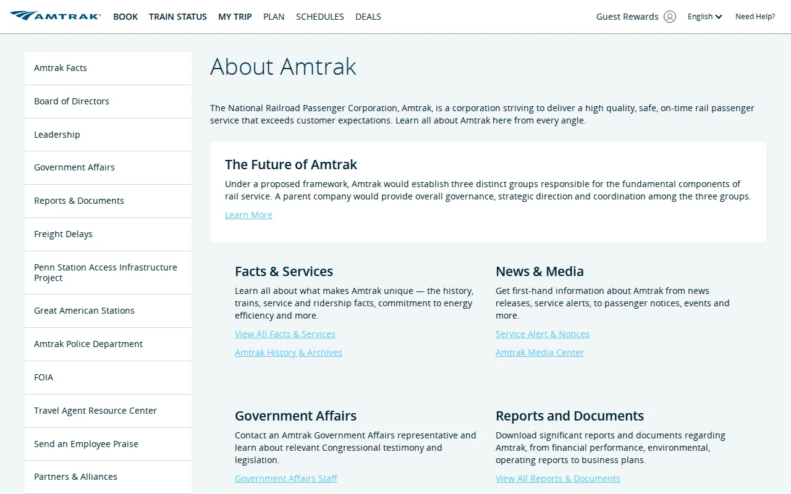Open View All Reports & Documents link

coord(558,479)
